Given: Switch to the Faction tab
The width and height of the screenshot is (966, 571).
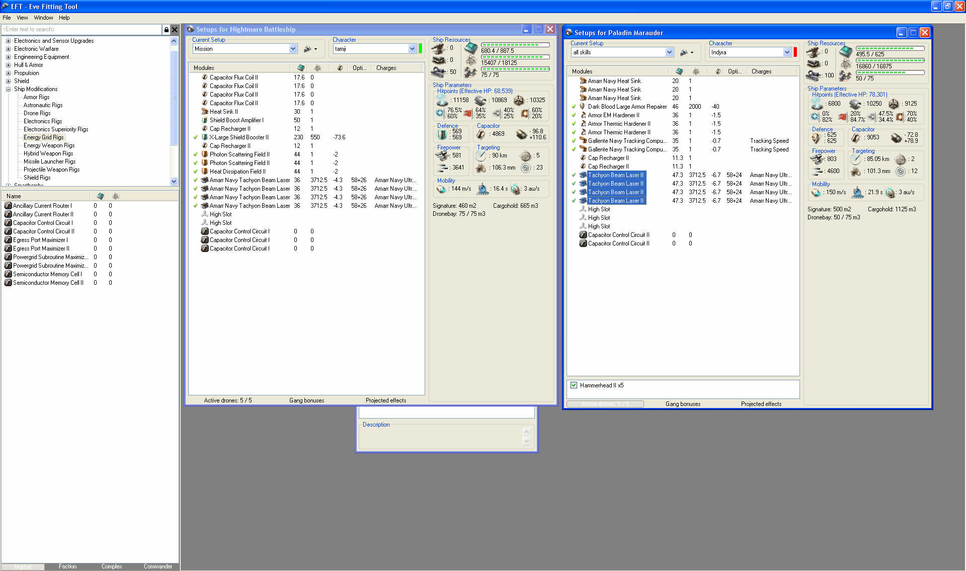Looking at the screenshot, I should point(67,566).
